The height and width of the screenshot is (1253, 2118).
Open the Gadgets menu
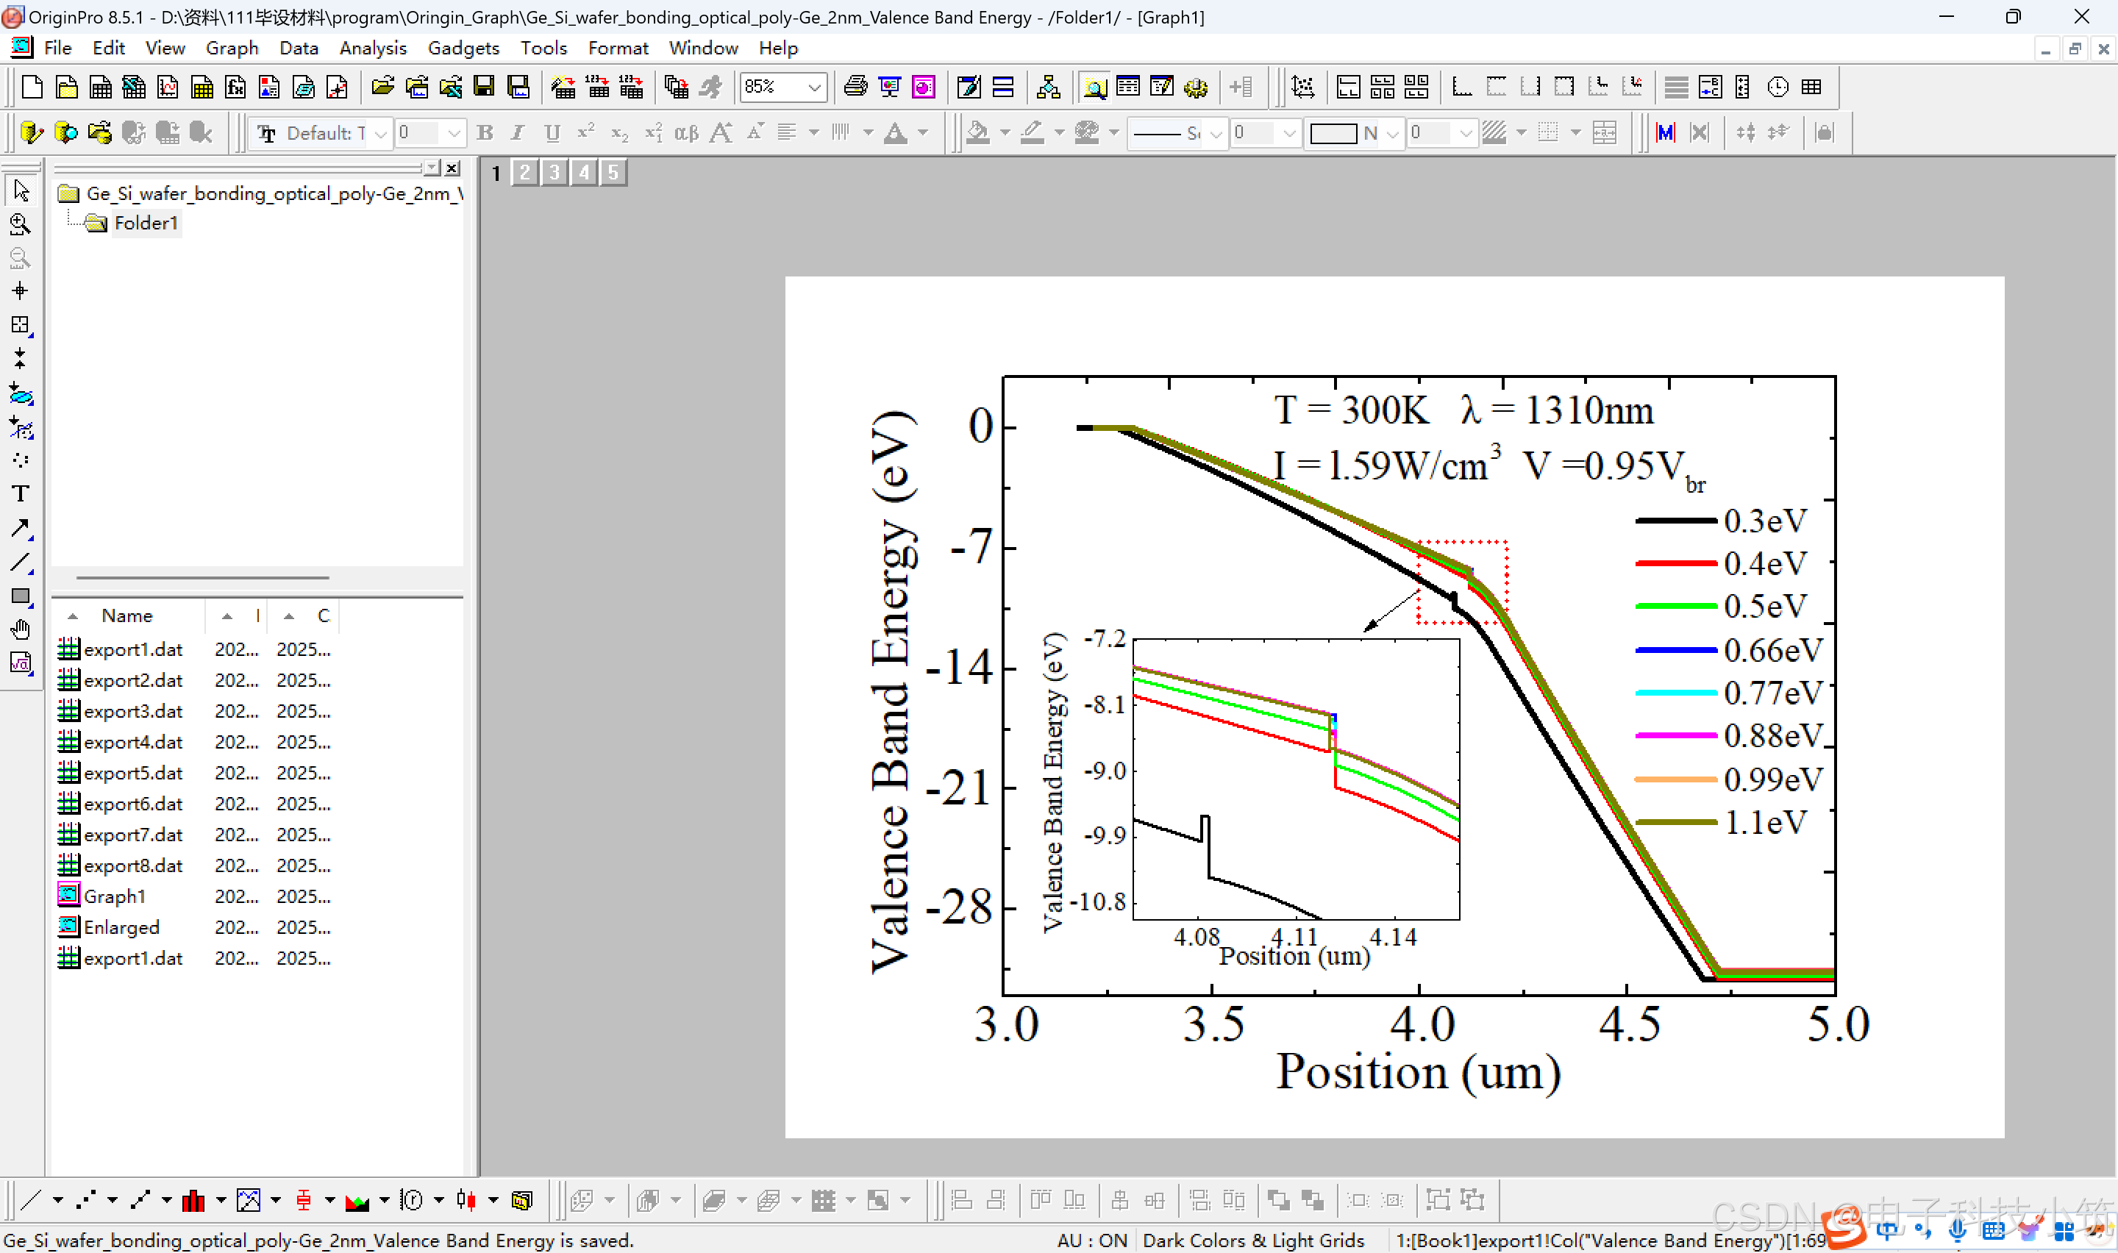coord(463,48)
